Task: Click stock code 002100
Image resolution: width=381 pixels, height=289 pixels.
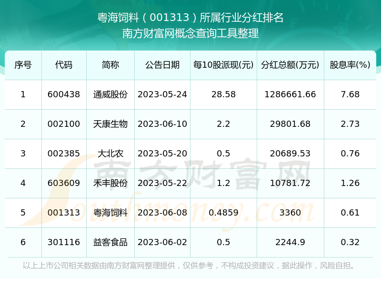Action: coord(64,124)
